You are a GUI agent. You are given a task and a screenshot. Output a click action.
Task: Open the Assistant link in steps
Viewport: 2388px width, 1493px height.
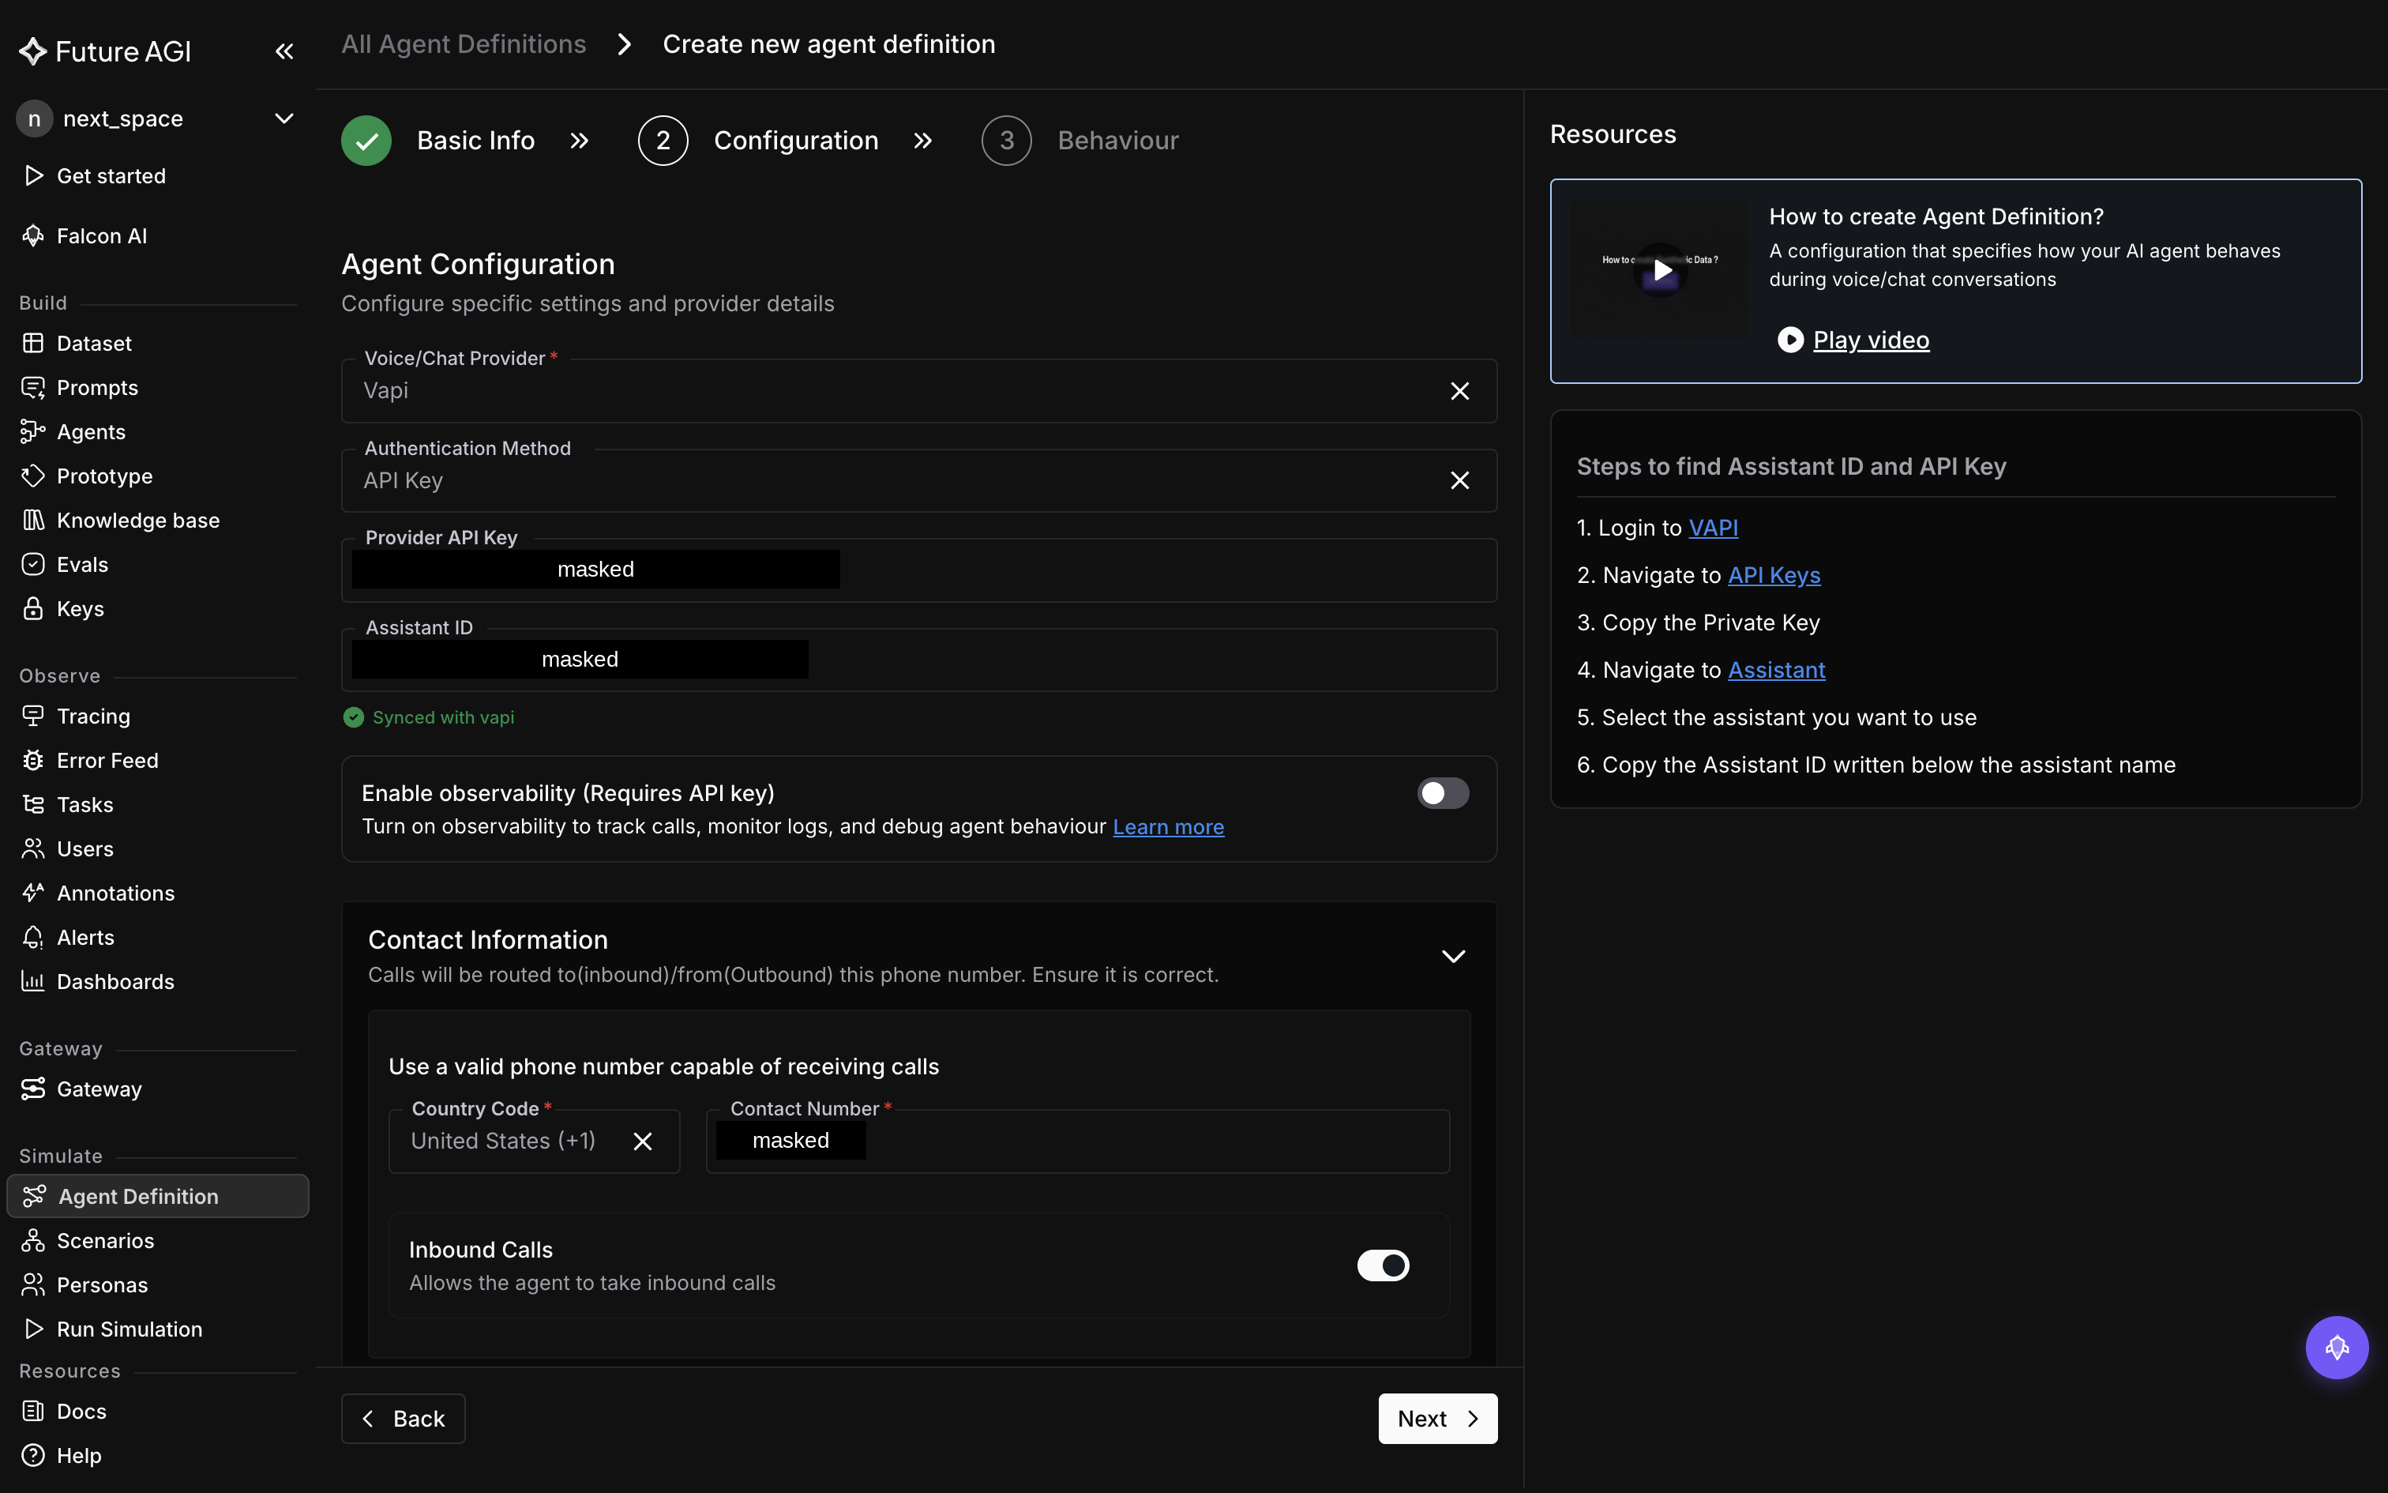click(1776, 670)
